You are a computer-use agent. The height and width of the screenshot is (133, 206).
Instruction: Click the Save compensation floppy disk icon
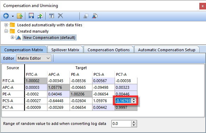click(x=31, y=16)
